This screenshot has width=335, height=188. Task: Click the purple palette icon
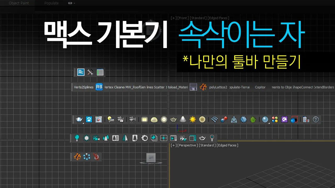[284, 120]
